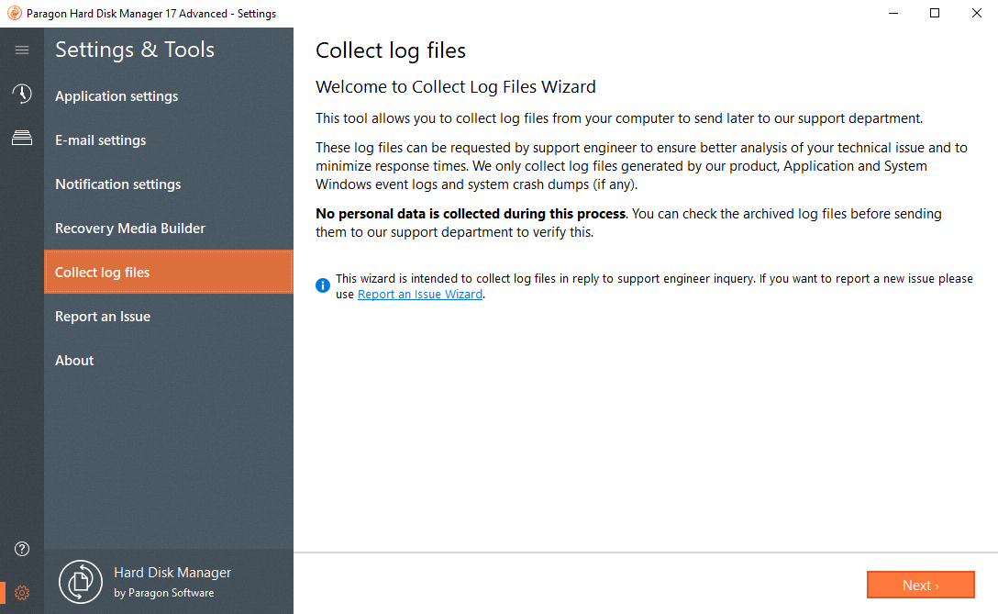
Task: Open the Report an Issue Wizard link
Action: (x=419, y=294)
